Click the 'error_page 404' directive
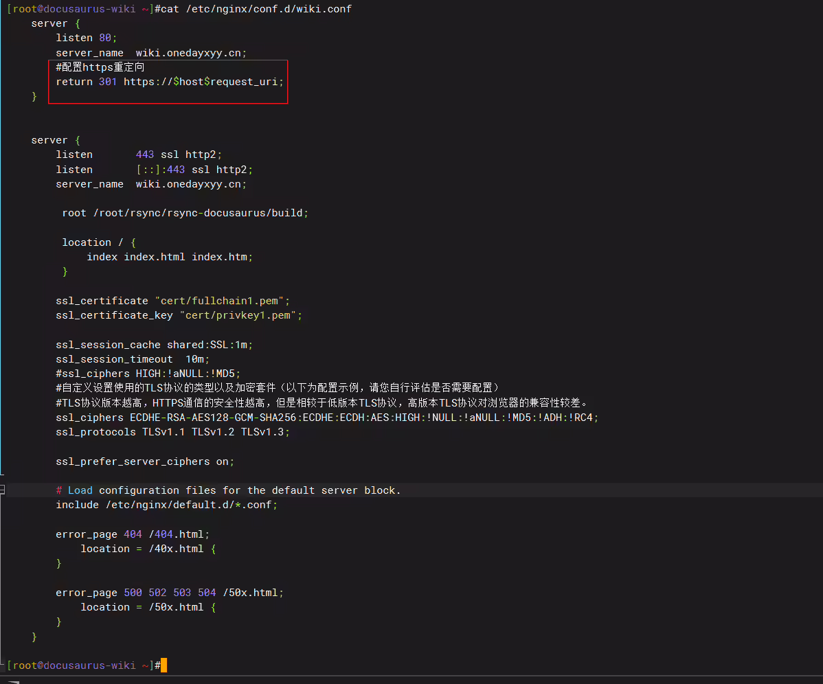Screen dimensions: 823x684 click(x=133, y=534)
